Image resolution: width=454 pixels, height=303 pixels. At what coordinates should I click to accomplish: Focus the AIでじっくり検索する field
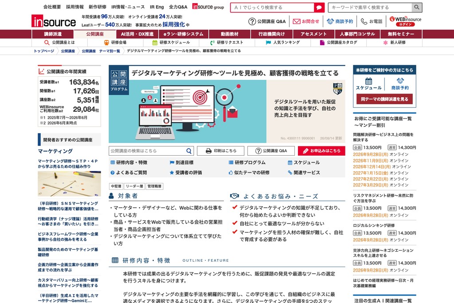click(x=273, y=7)
